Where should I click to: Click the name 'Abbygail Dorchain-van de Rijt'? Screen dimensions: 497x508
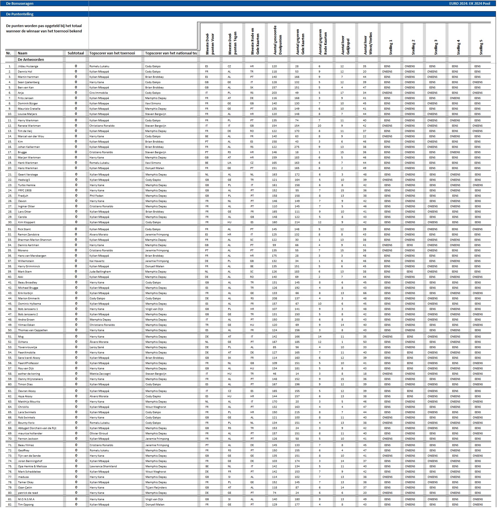coord(37,428)
